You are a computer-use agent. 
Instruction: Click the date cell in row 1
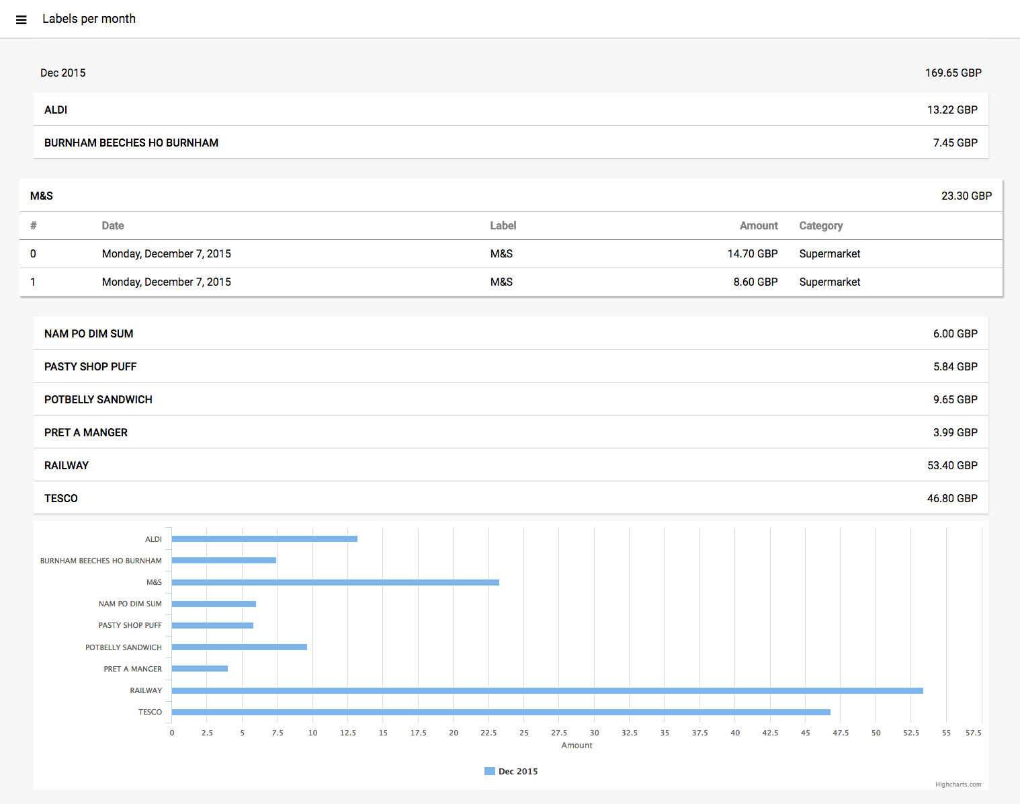click(167, 282)
